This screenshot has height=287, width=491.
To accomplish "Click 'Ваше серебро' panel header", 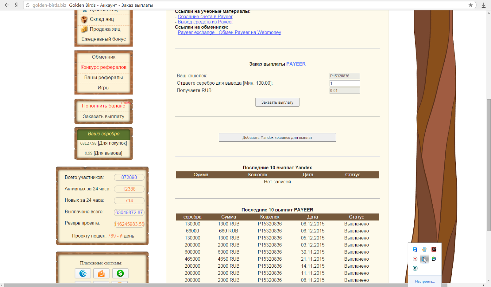I will [x=104, y=134].
